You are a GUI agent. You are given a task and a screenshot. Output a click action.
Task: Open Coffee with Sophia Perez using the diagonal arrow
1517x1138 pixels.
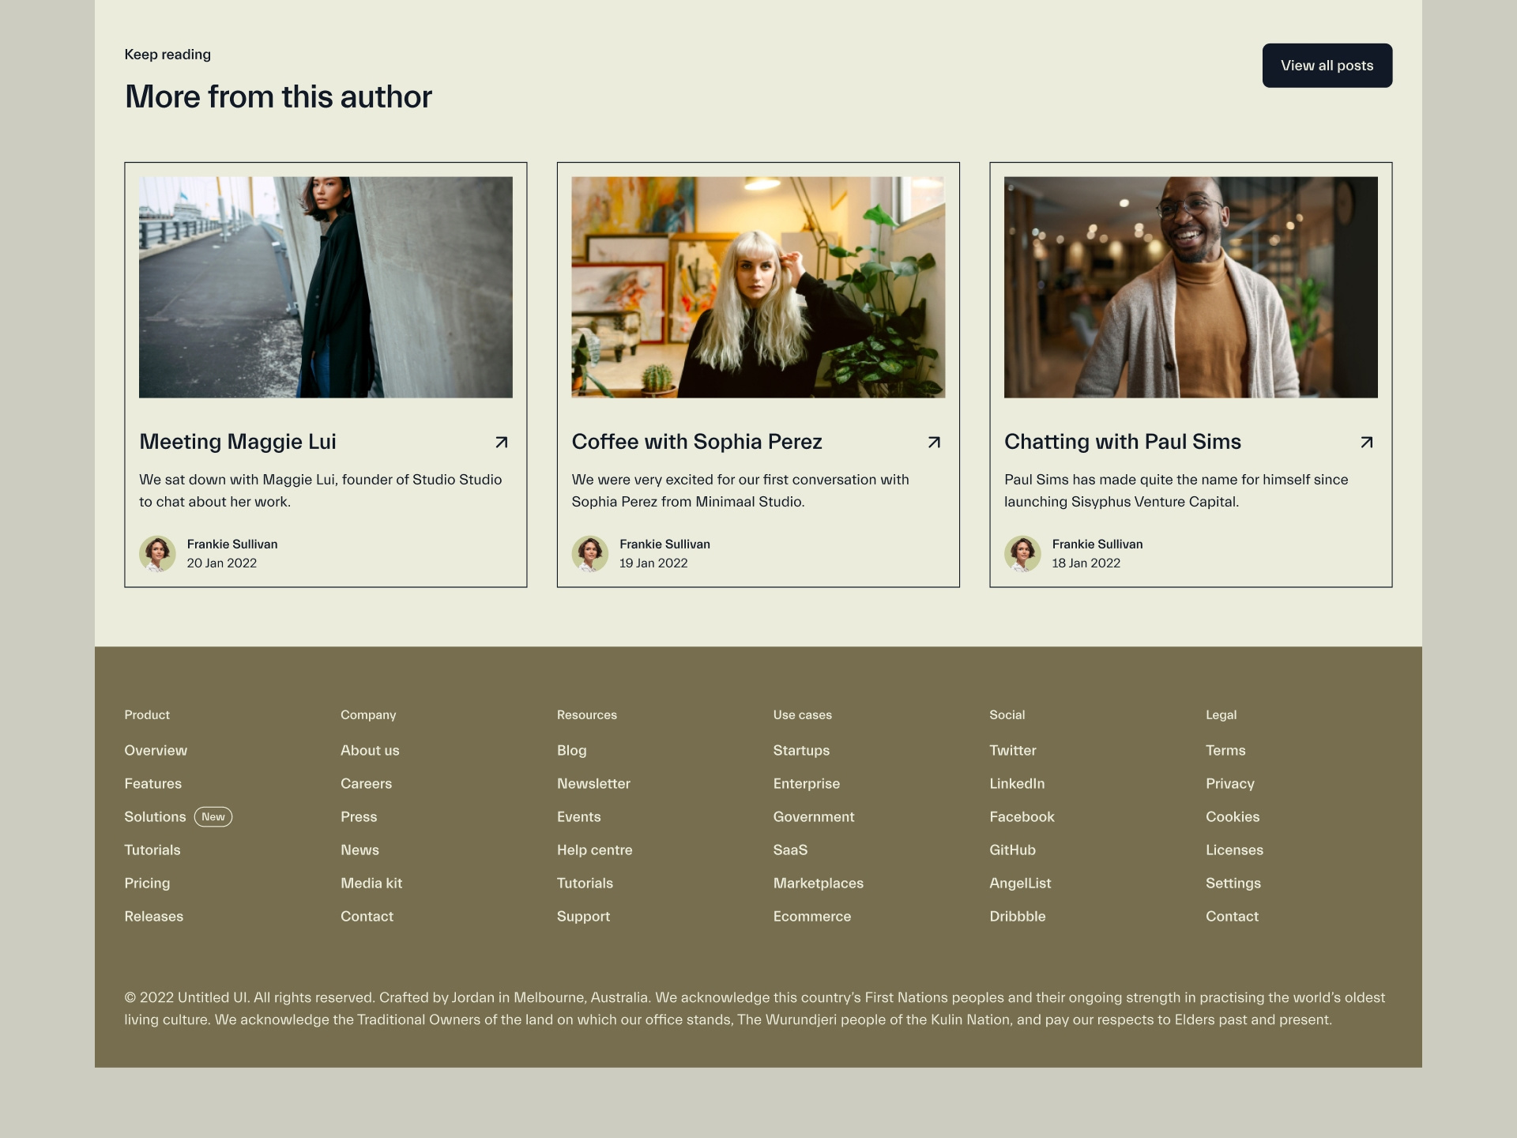(935, 443)
